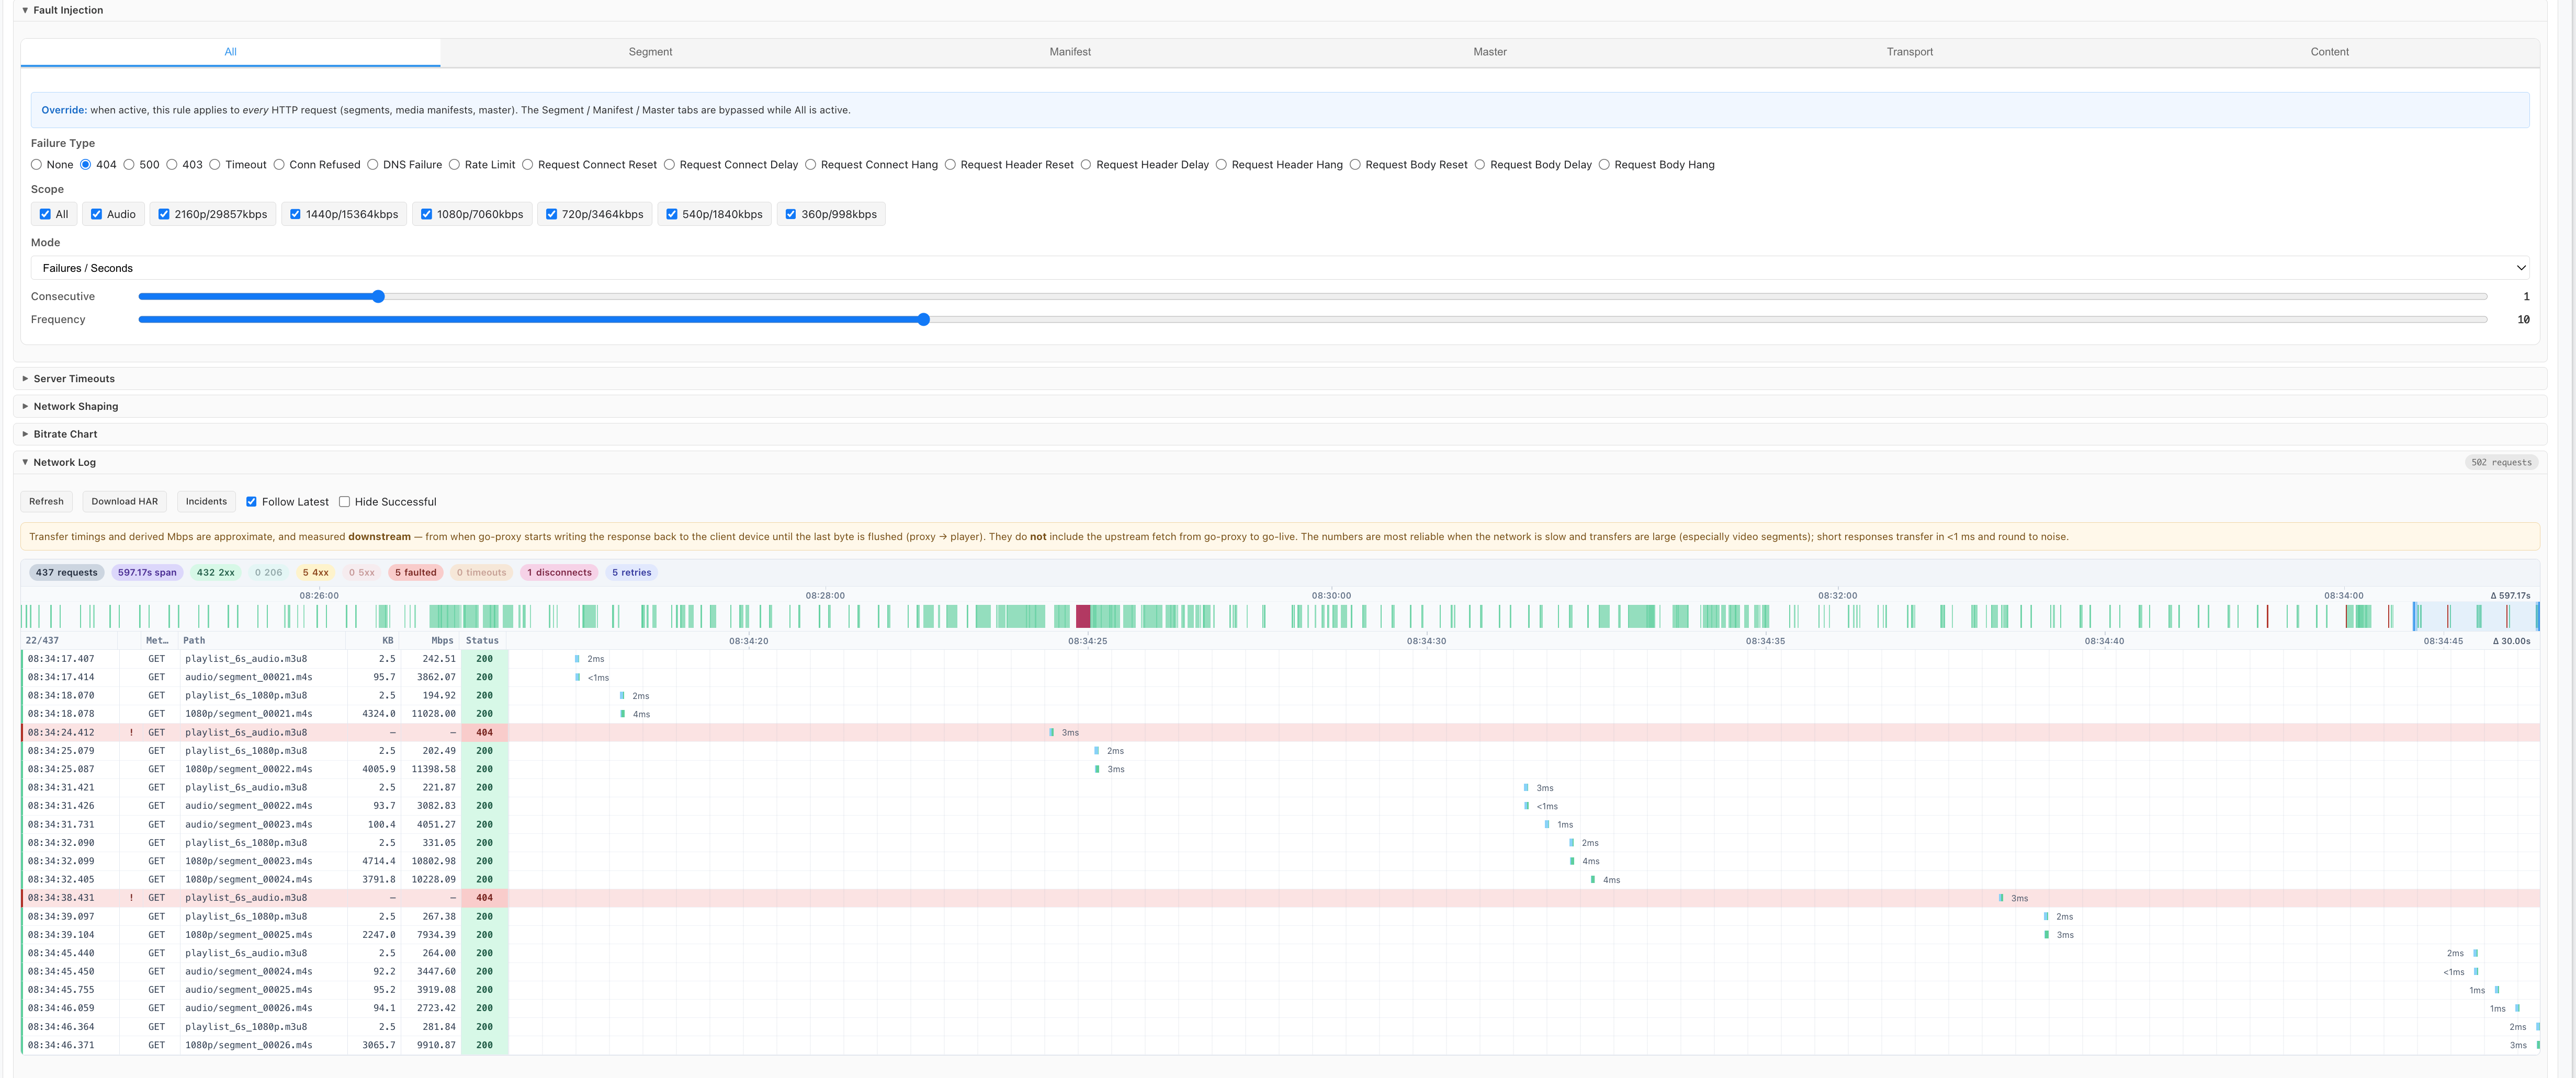This screenshot has width=2576, height=1078.
Task: Click the 432 2xx filter chip
Action: coord(215,572)
